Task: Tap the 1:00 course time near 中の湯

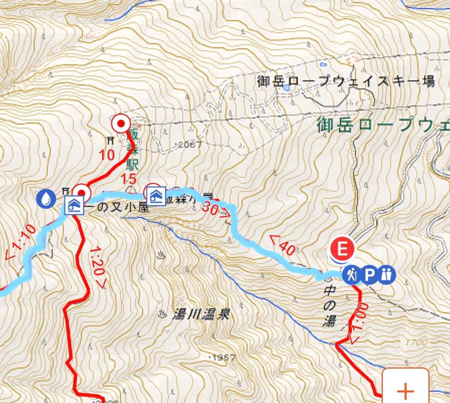Action: (356, 323)
